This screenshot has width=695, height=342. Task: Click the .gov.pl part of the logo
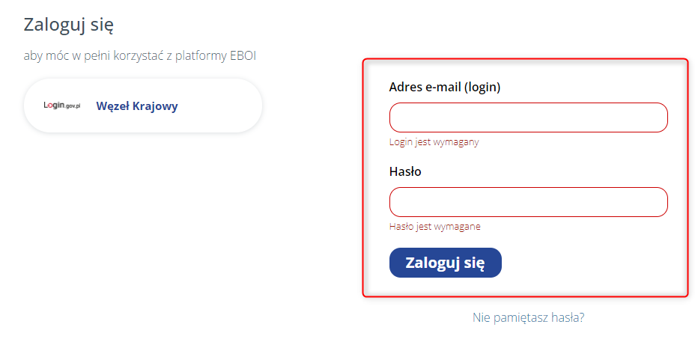(x=73, y=107)
